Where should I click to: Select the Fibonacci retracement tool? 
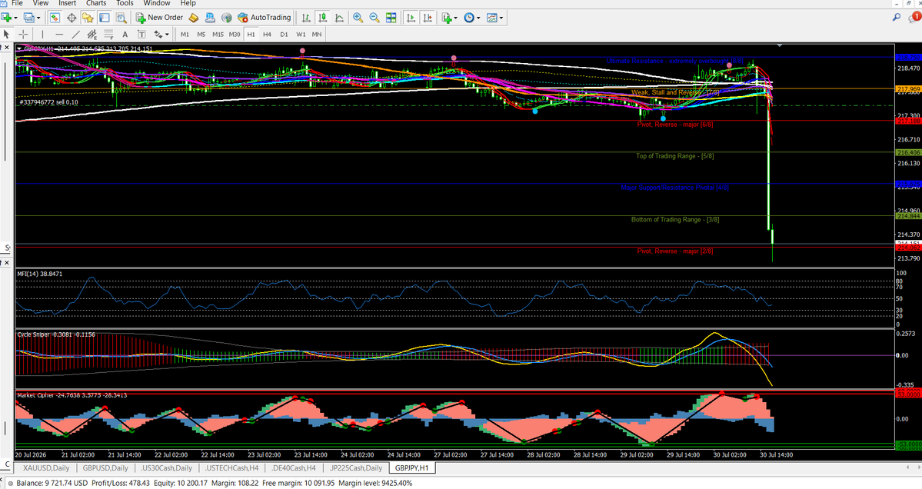[x=108, y=34]
